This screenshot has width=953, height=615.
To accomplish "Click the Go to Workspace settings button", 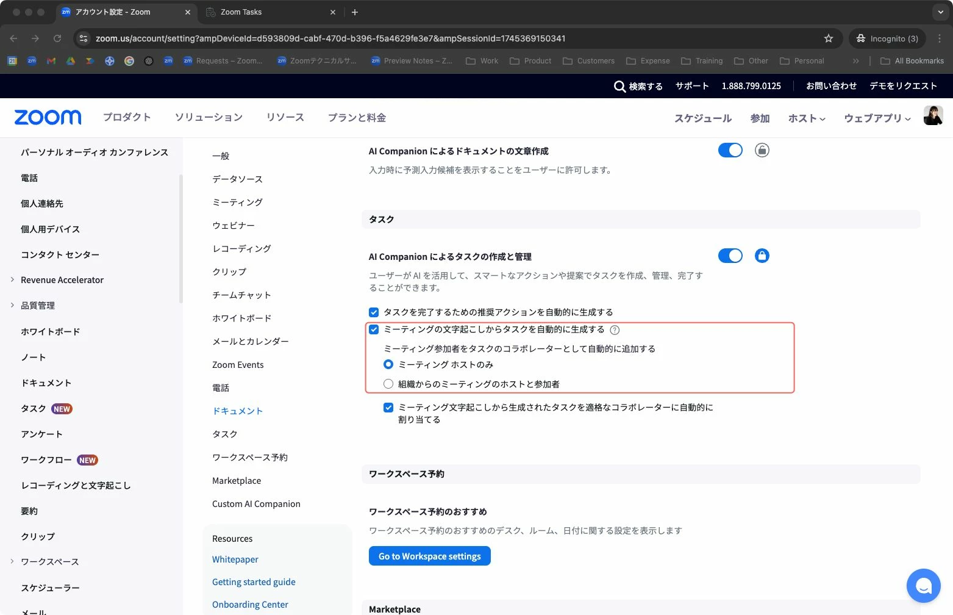I will click(430, 556).
